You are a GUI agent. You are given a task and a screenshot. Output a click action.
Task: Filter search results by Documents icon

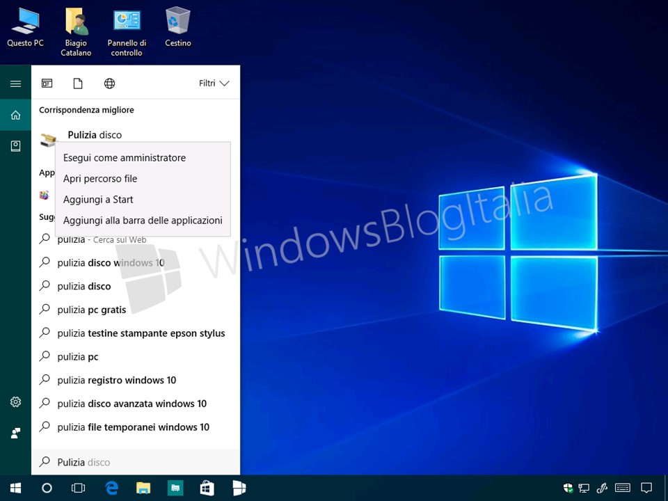click(x=78, y=83)
